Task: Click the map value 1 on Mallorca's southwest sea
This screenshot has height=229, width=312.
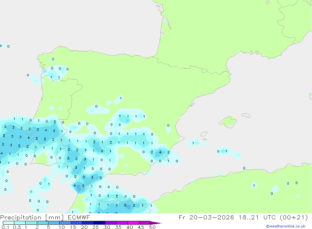Action: [x=193, y=143]
